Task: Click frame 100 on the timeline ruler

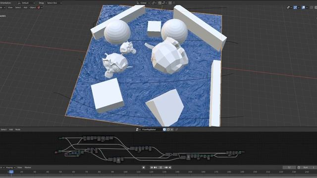Action: [125, 172]
